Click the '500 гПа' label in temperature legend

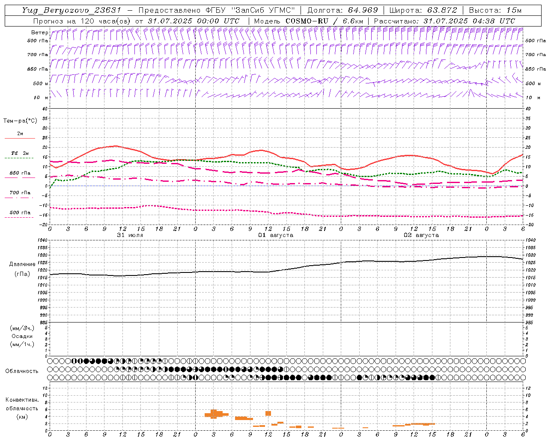(x=20, y=213)
